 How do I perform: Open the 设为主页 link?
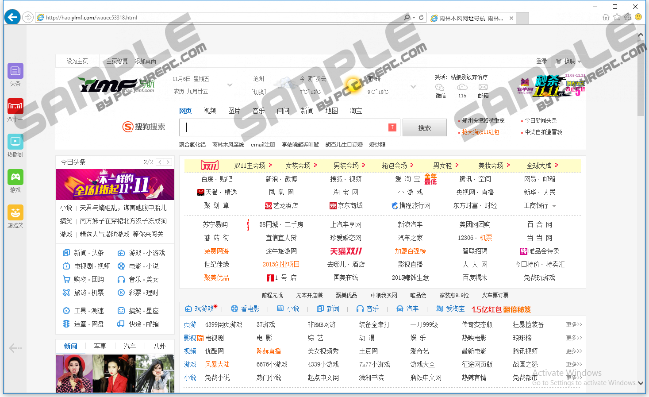pyautogui.click(x=77, y=62)
